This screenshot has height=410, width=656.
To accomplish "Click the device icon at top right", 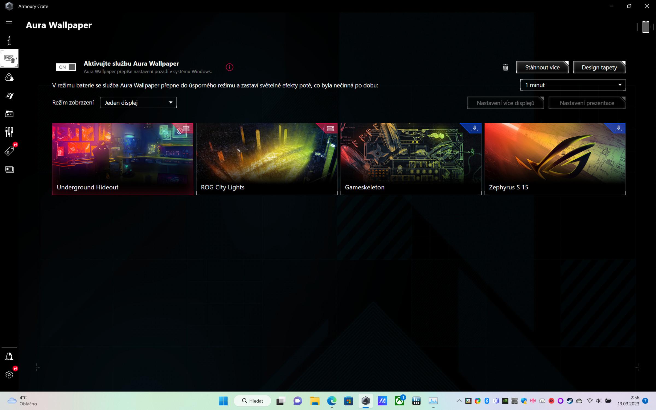I will point(646,27).
